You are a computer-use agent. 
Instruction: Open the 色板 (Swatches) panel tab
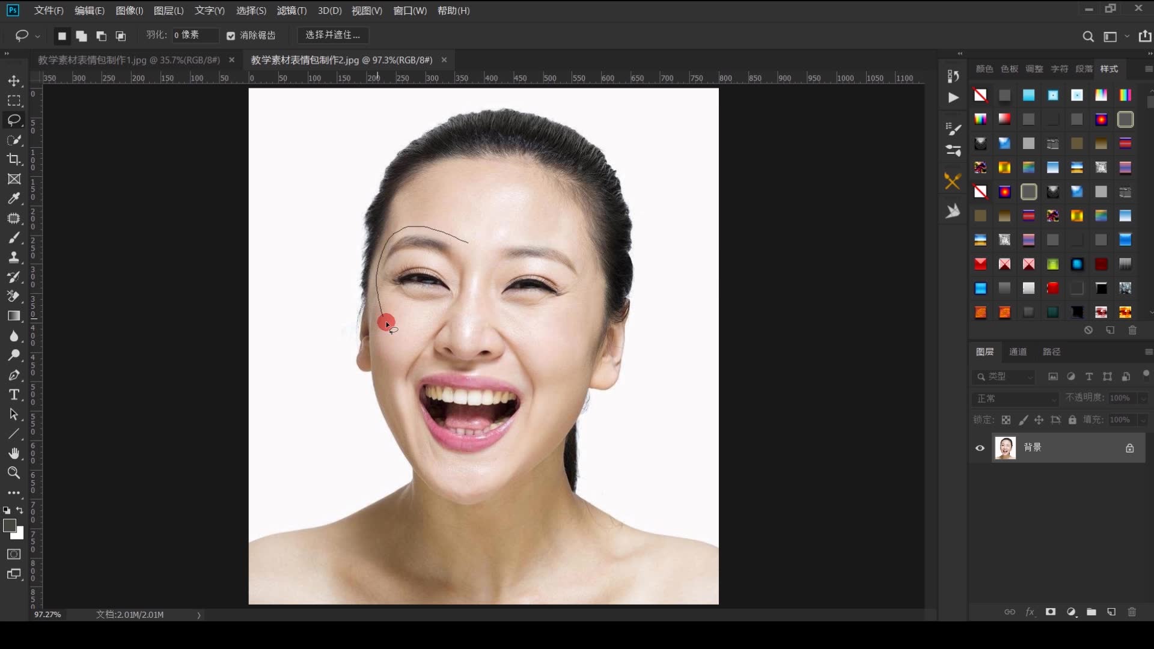pyautogui.click(x=1009, y=69)
